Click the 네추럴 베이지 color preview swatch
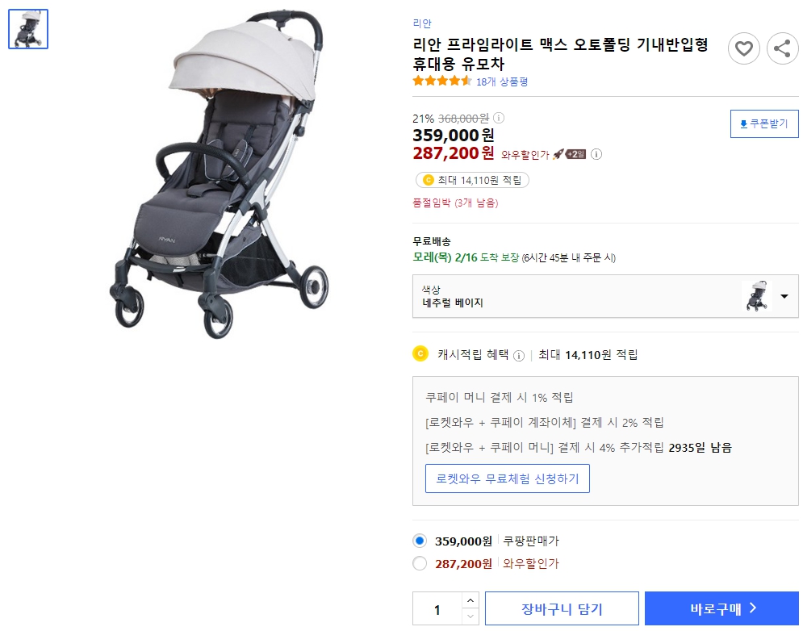The height and width of the screenshot is (631, 803). [x=759, y=296]
